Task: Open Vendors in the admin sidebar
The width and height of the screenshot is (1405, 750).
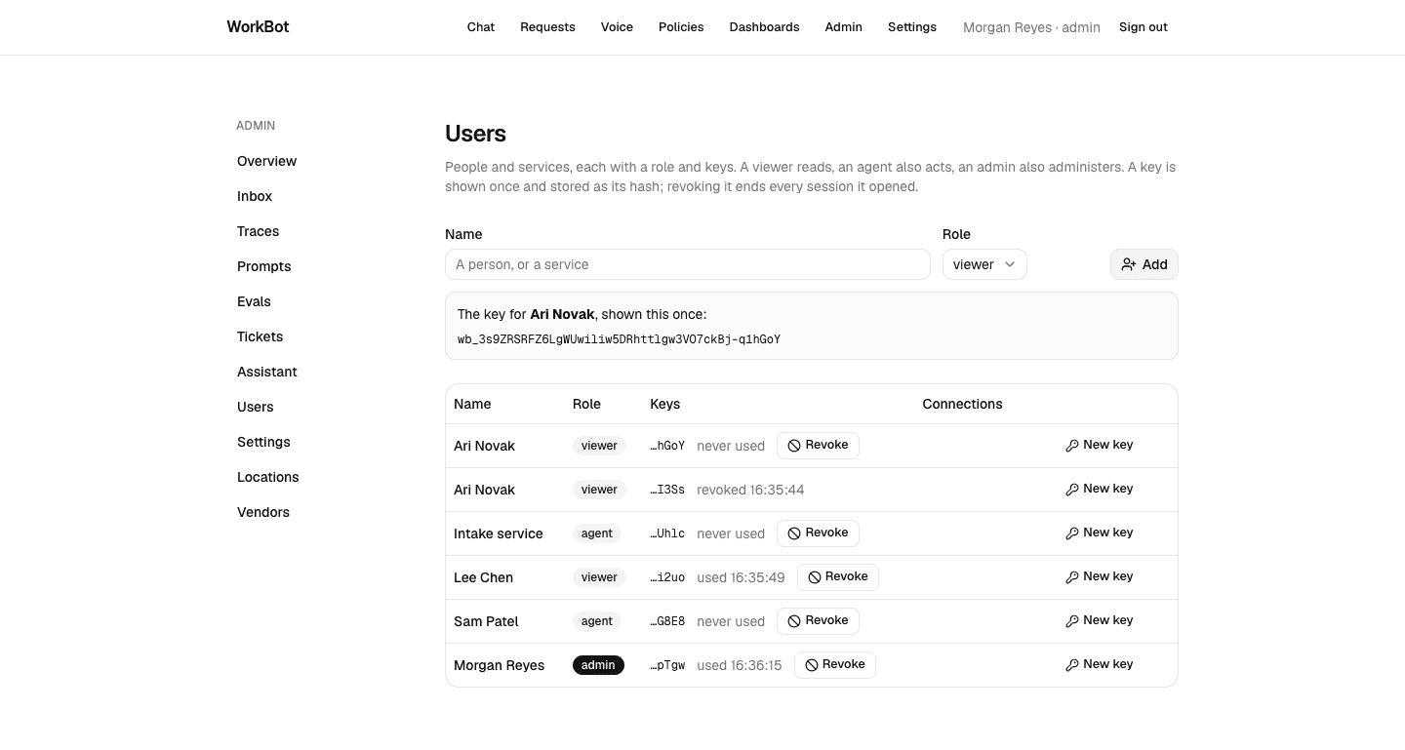Action: [x=263, y=512]
